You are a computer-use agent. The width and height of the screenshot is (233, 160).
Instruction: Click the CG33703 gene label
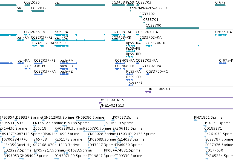coord(143,2)
